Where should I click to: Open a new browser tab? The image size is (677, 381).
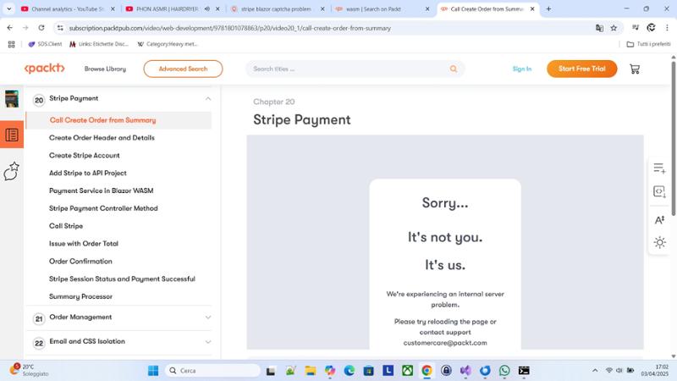[x=548, y=8]
